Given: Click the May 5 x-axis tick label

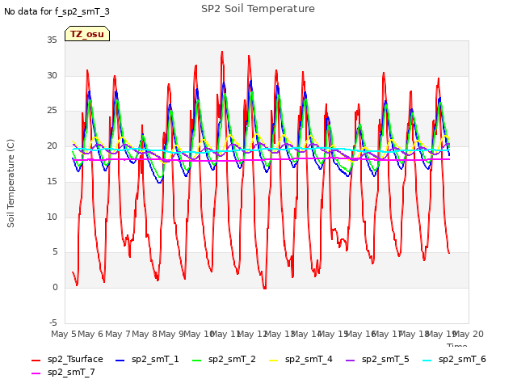Looking at the screenshot, I should point(64,334).
